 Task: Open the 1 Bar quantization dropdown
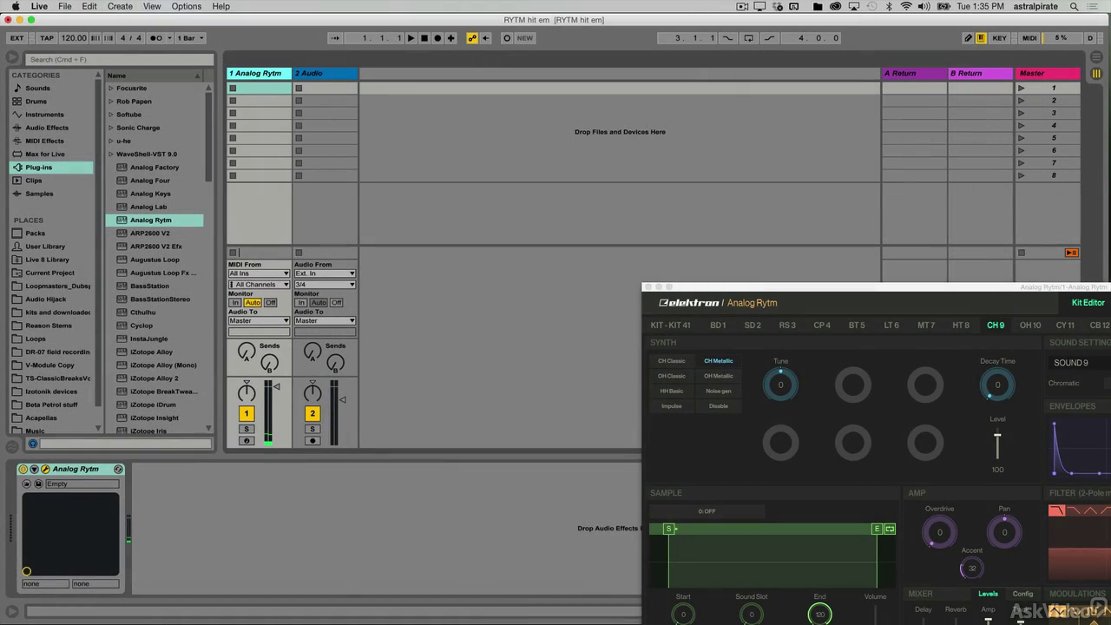(x=191, y=38)
